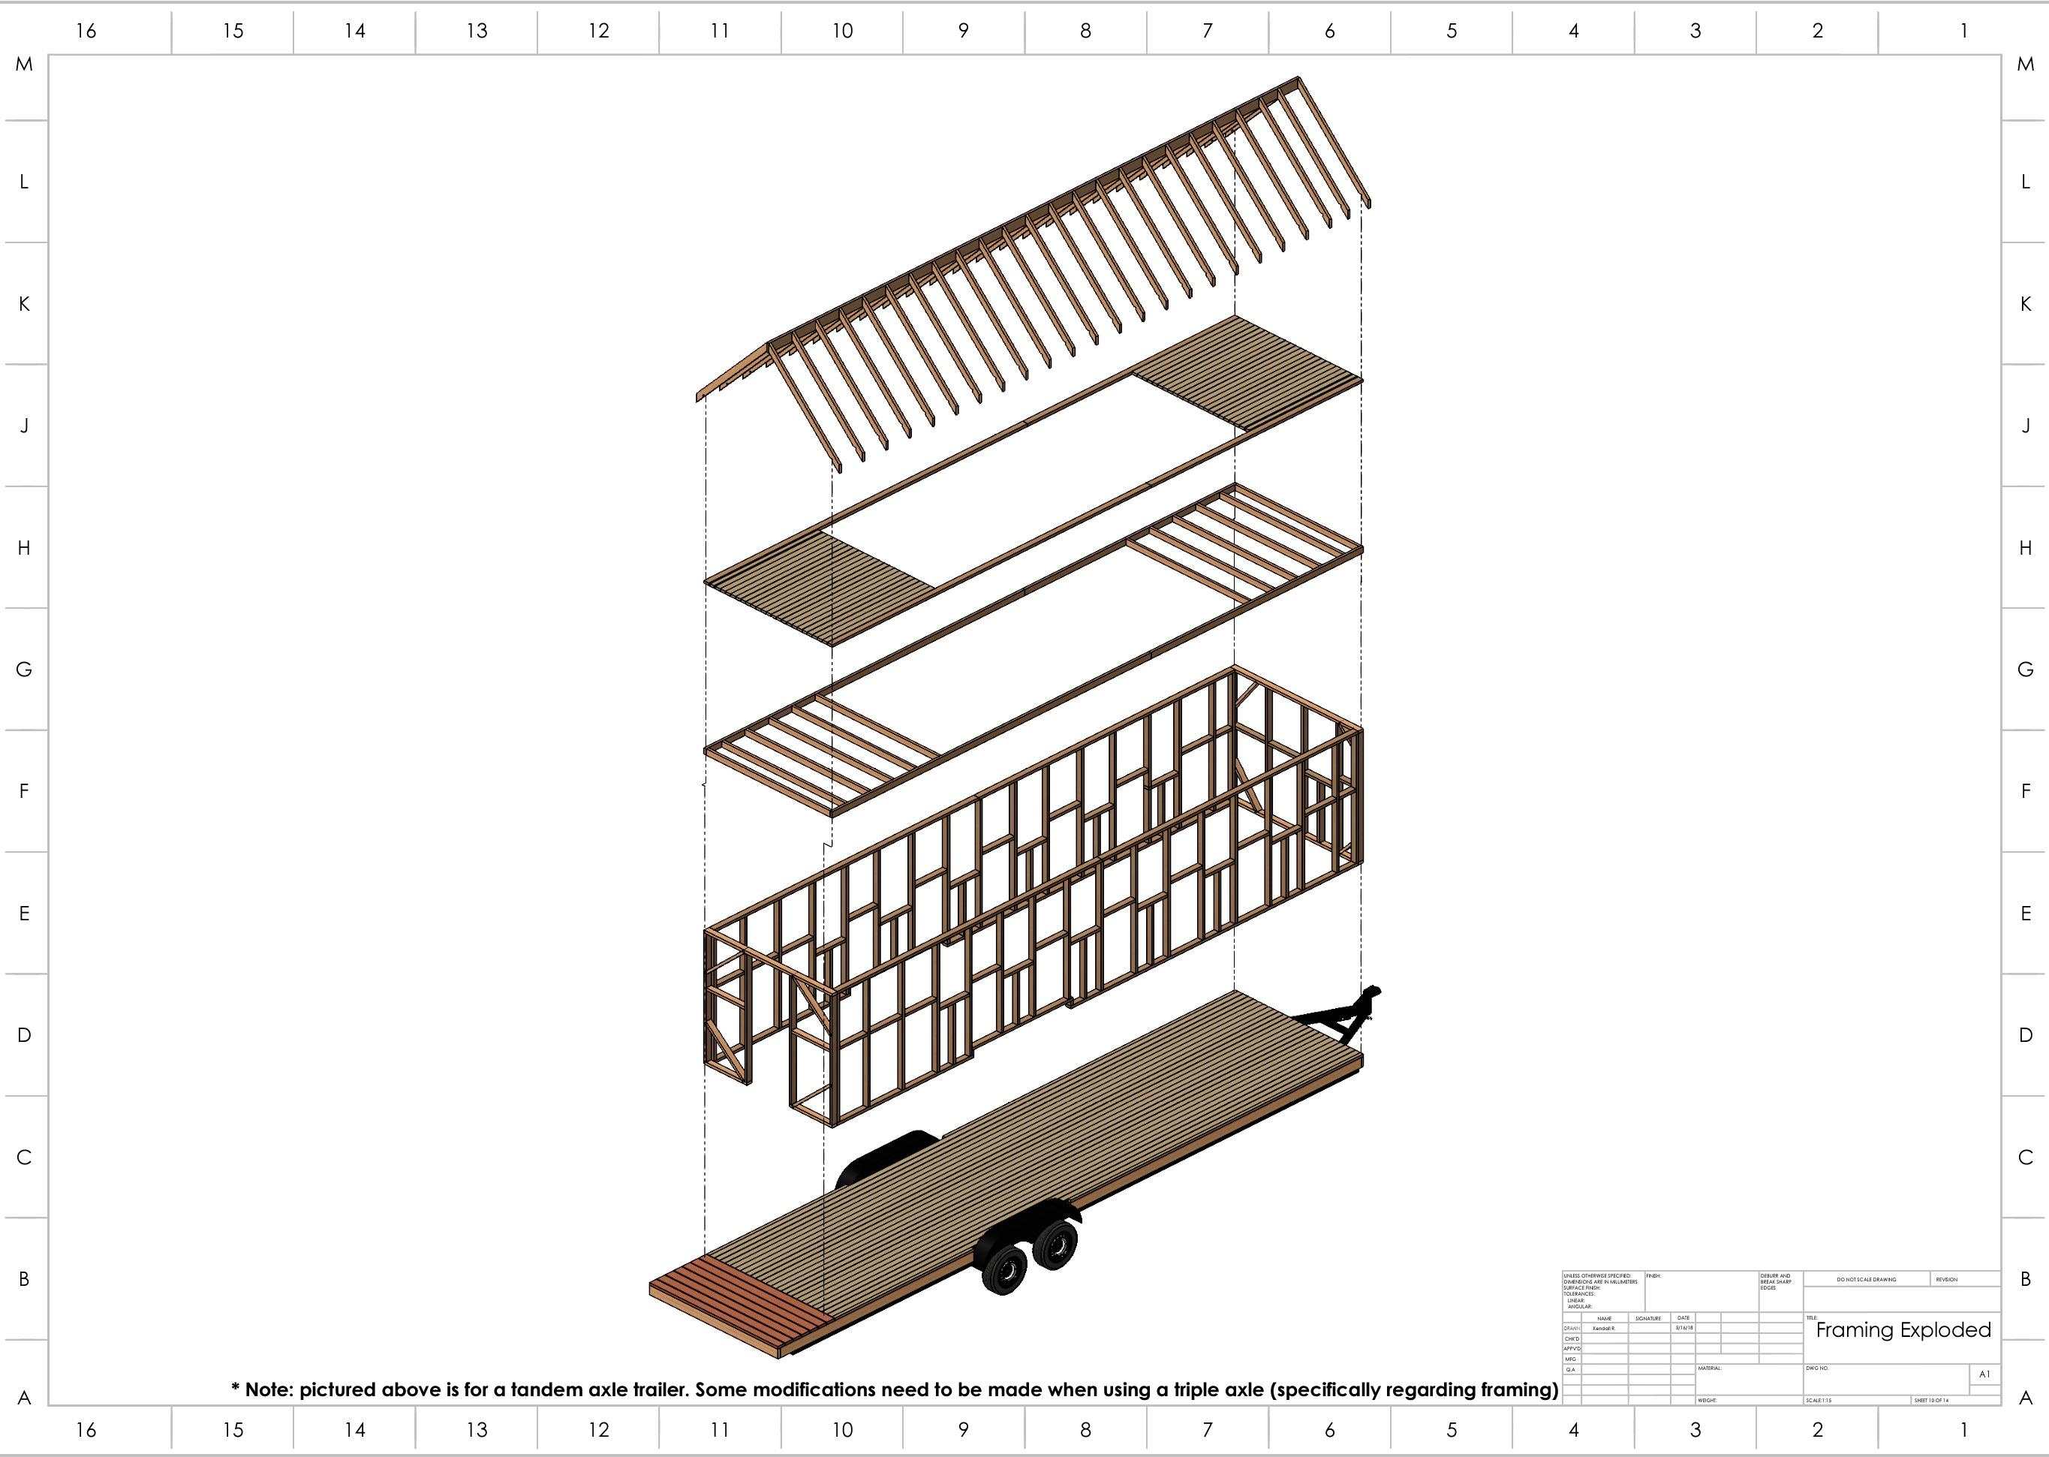Click the date cell '5/16/18'
2049x1457 pixels.
click(x=1684, y=1328)
